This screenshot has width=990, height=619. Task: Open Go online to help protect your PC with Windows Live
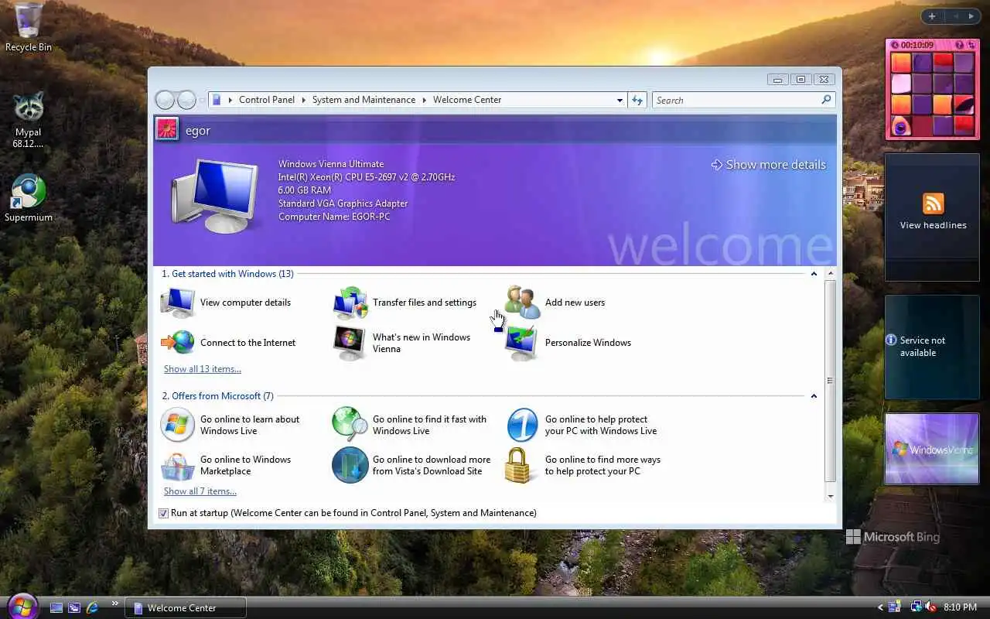(x=582, y=425)
